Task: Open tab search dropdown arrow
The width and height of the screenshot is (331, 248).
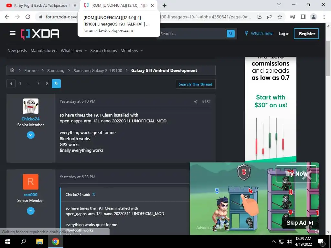Action: (279, 5)
